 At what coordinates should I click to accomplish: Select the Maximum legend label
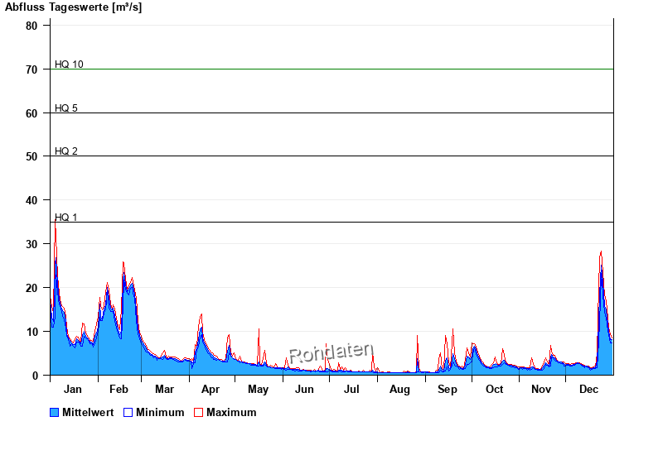tap(231, 412)
